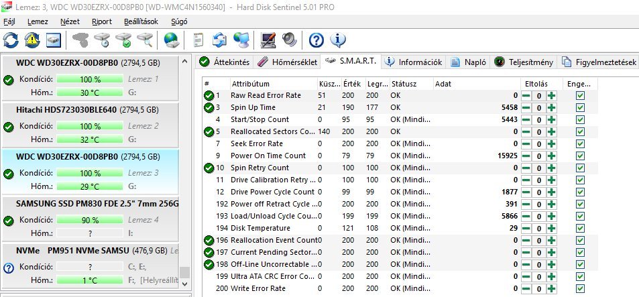The image size is (639, 297).
Task: Click green check icon on Spin Retry Count
Action: [x=209, y=168]
